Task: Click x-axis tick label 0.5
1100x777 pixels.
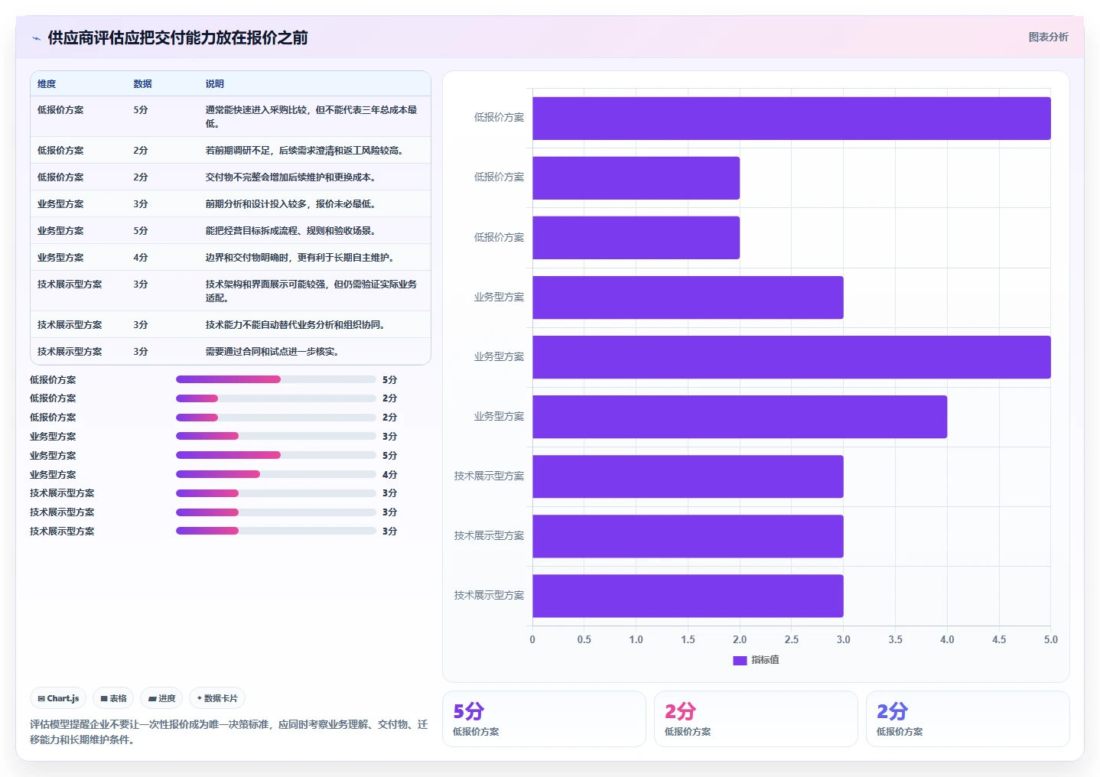Action: click(x=584, y=639)
